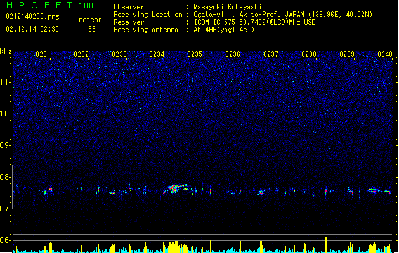Click the Receiving Location label
Image resolution: width=399 pixels, height=253 pixels.
(x=148, y=15)
